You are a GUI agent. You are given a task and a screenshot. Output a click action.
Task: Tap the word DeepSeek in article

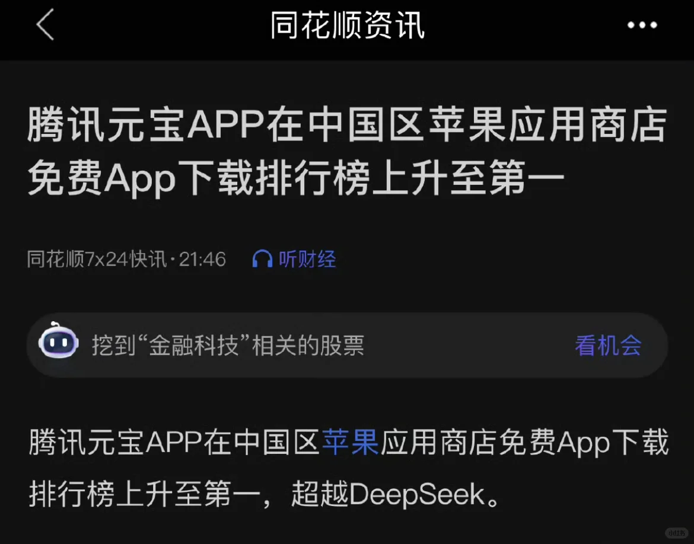(x=418, y=494)
